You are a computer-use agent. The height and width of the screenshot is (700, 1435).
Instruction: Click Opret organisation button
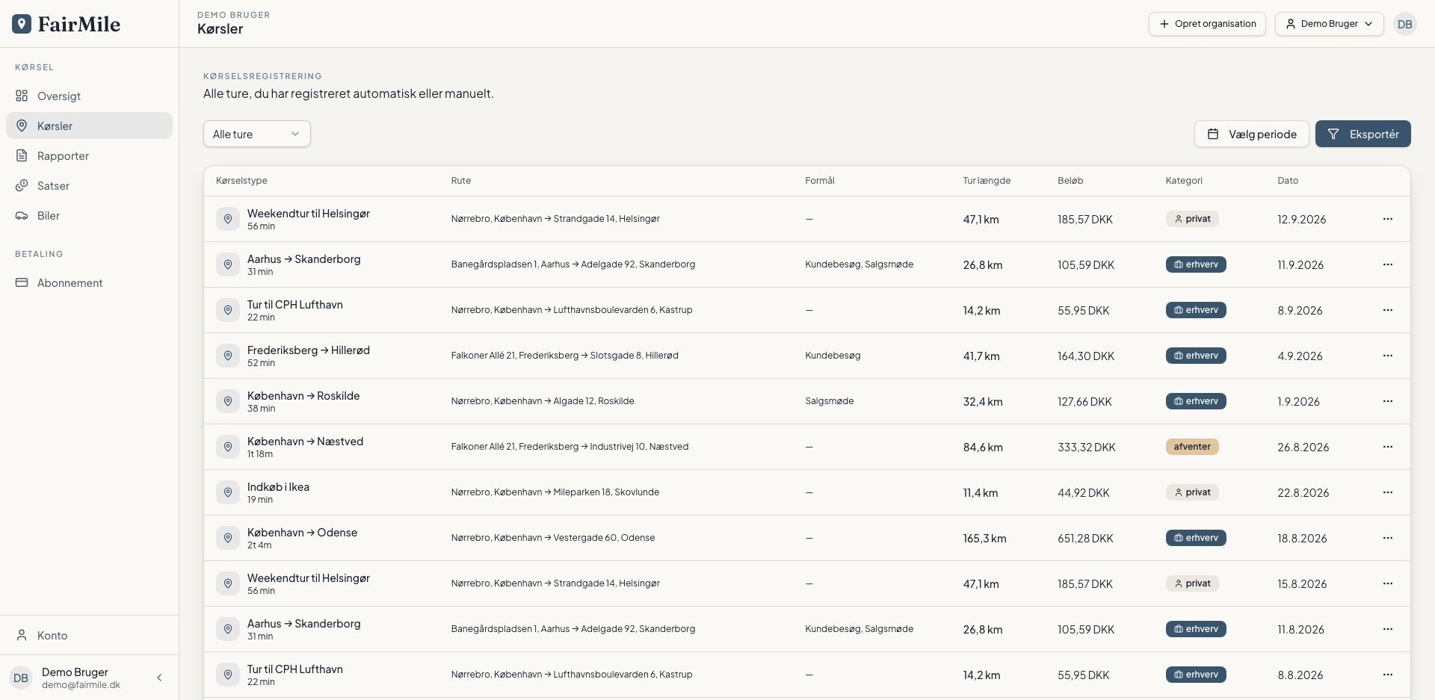click(1207, 24)
